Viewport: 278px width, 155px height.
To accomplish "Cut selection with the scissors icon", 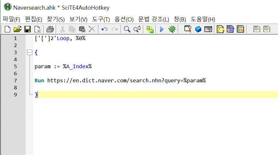I will [62, 29].
